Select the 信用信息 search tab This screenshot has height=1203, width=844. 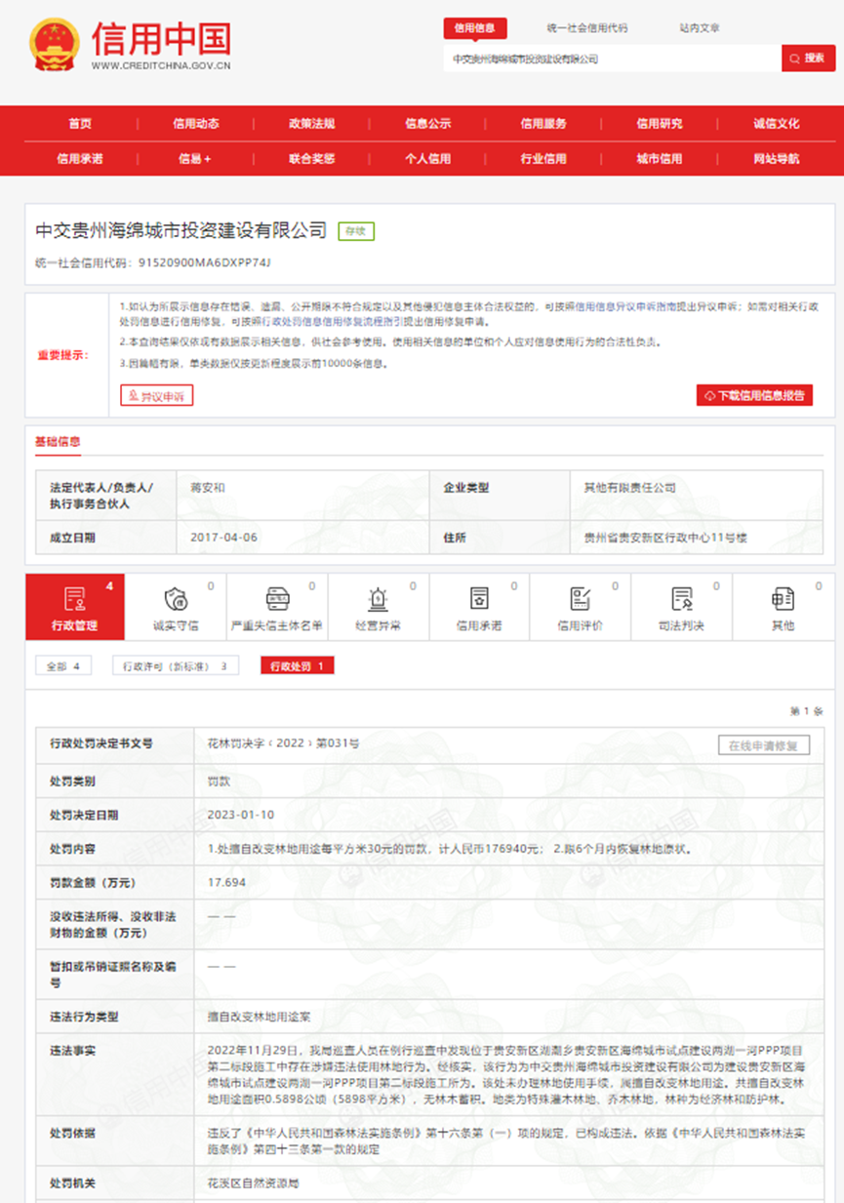pos(475,28)
